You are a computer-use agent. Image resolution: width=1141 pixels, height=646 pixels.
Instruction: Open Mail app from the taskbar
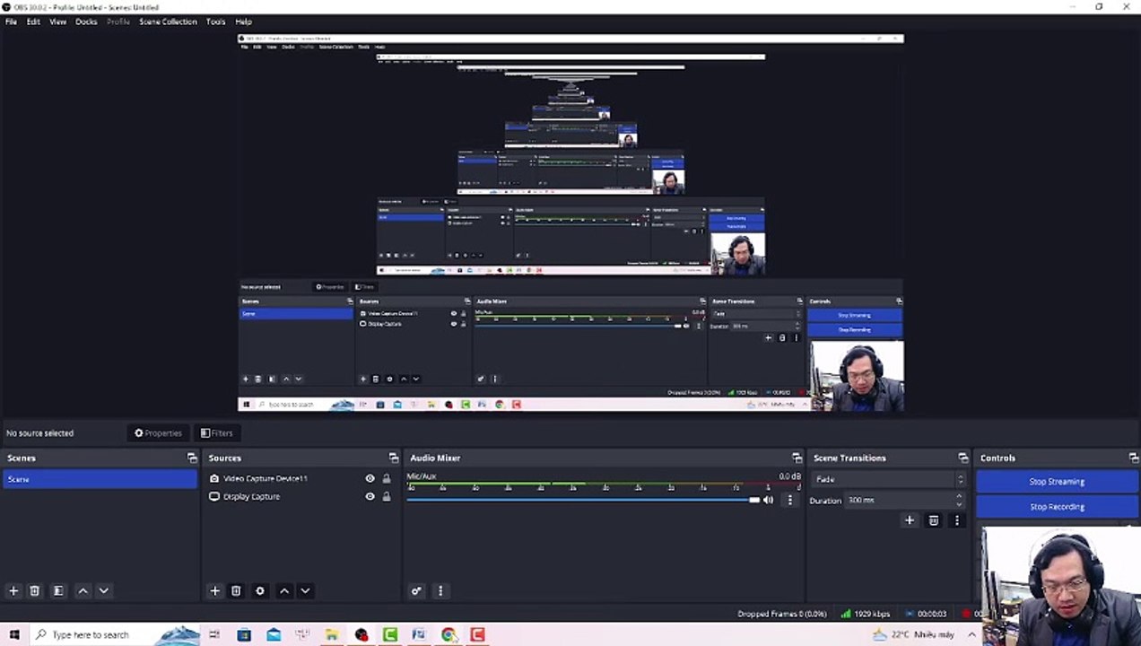coord(274,634)
